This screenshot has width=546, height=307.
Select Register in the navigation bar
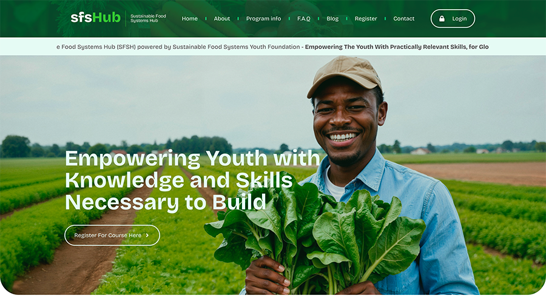[x=366, y=19]
